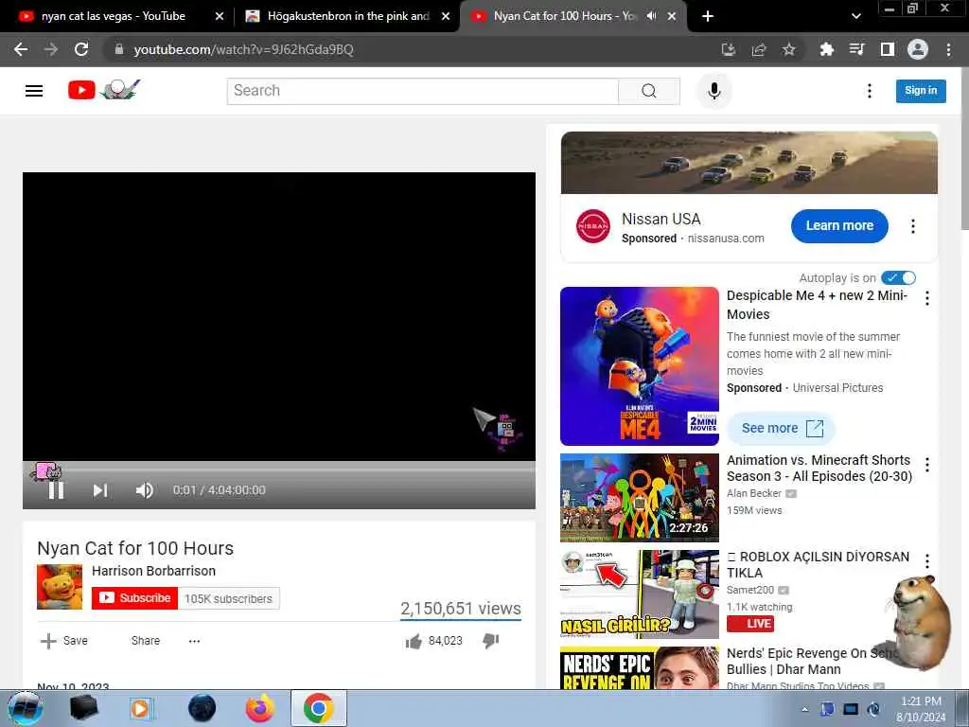The image size is (969, 727).
Task: Click the Nissan USA advertiser logo
Action: (592, 226)
